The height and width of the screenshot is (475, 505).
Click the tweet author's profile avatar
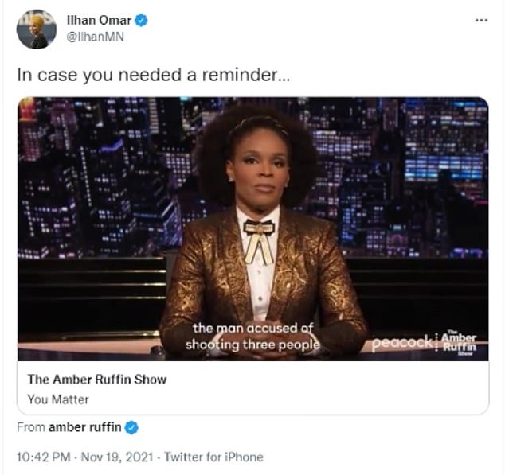[37, 29]
